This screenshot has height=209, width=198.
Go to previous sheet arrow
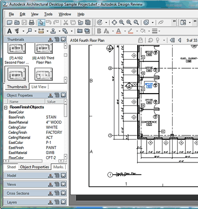[179, 40]
